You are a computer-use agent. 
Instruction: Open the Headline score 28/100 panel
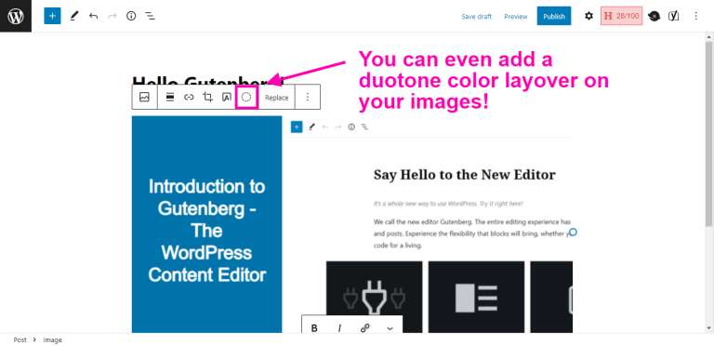(621, 16)
